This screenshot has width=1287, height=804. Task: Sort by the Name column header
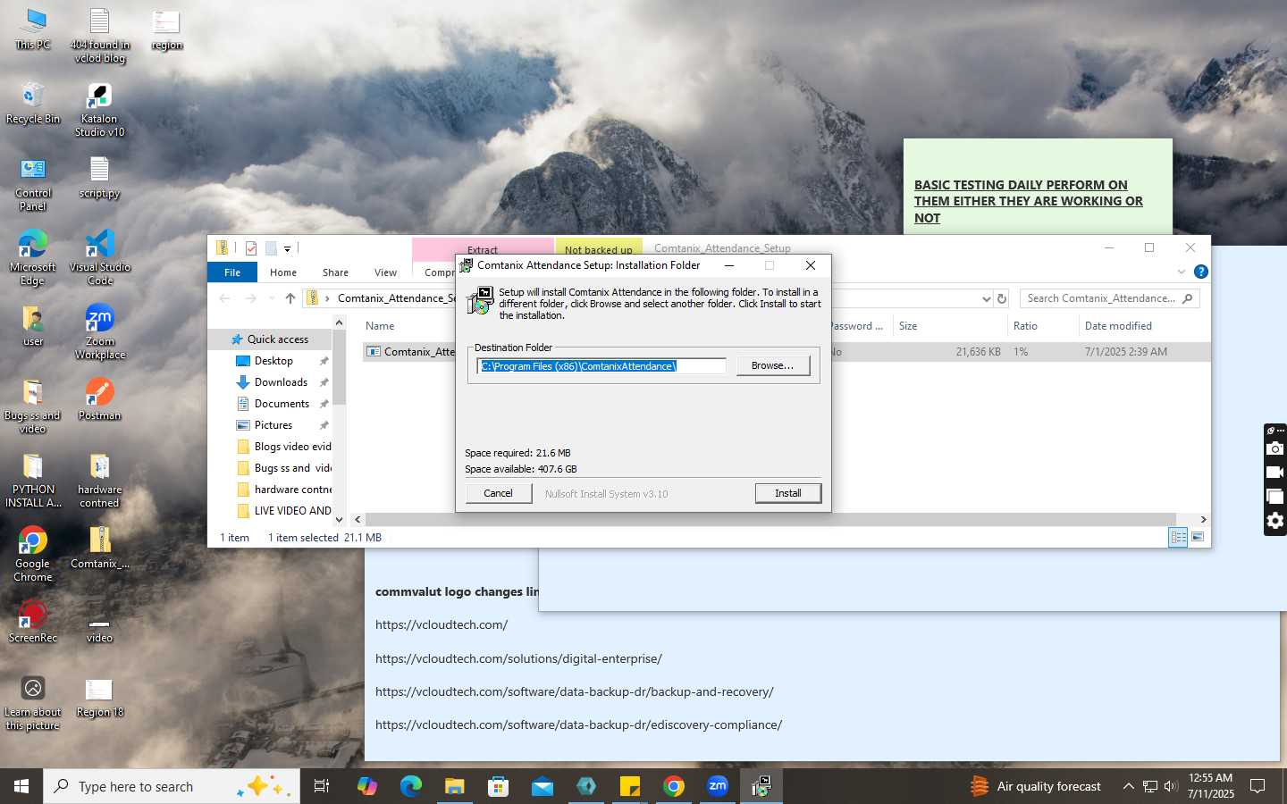click(x=380, y=326)
